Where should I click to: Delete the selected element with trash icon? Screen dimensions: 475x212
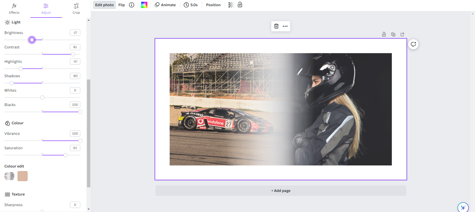(x=276, y=26)
